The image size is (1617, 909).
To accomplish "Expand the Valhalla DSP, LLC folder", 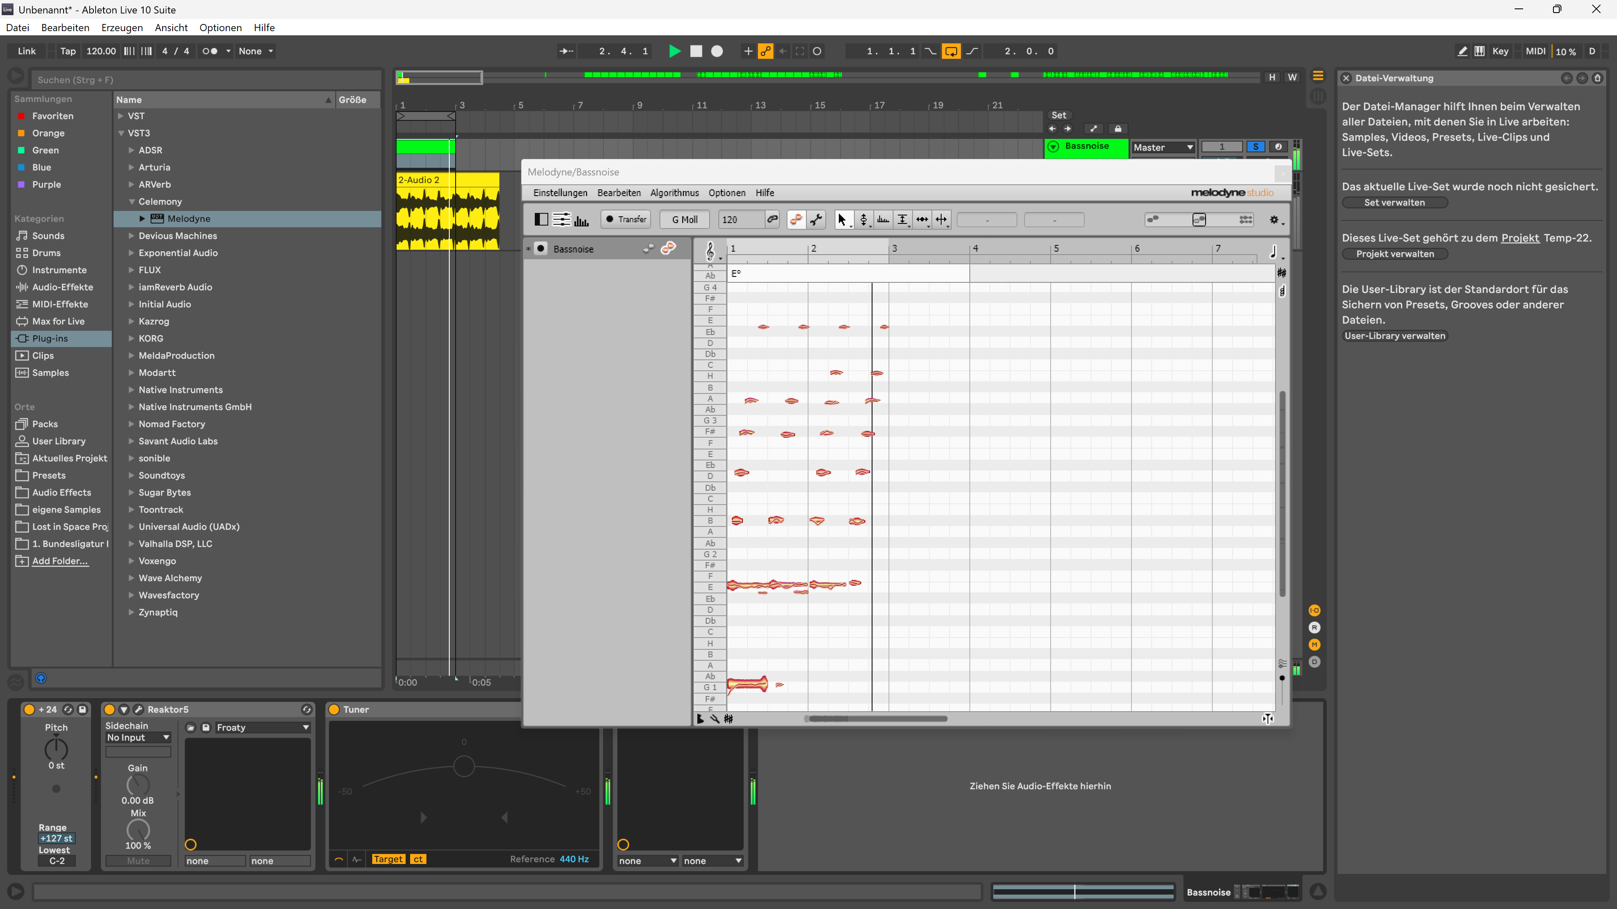I will point(131,544).
